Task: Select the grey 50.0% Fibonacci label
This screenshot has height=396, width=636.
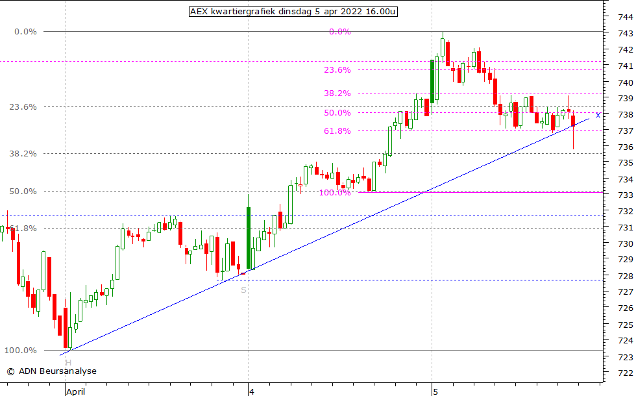Action: (23, 191)
